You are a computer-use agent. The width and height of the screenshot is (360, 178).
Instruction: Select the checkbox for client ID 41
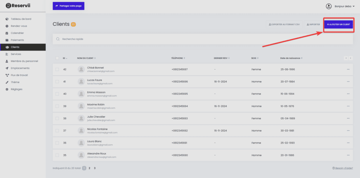(57, 81)
